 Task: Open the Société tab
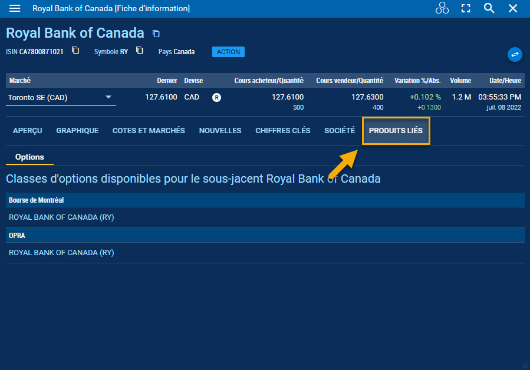pyautogui.click(x=340, y=131)
